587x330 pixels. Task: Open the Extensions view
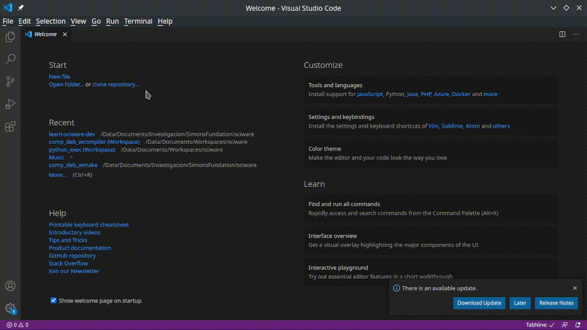pos(10,126)
